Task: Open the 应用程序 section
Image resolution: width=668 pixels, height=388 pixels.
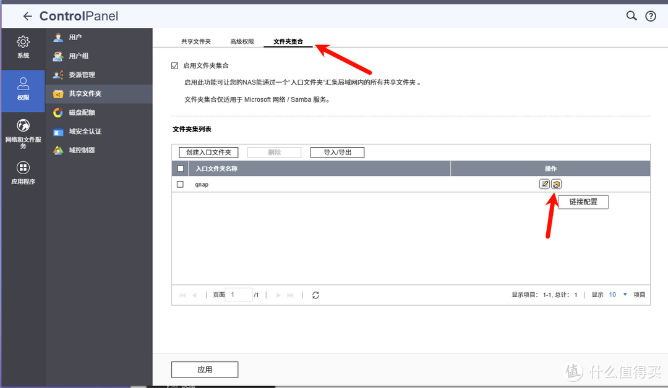Action: 23,172
